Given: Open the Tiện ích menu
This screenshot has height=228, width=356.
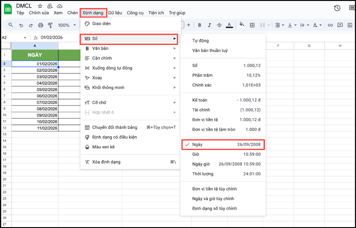Looking at the screenshot, I should click(156, 13).
